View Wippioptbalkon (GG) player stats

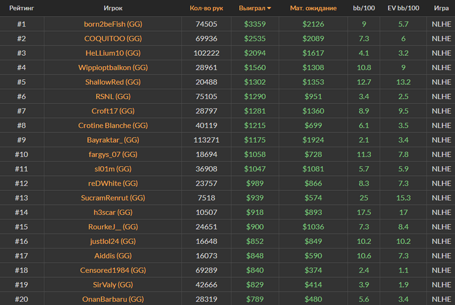[x=113, y=67]
